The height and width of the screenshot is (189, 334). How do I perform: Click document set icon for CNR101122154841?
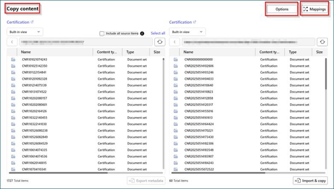[x=13, y=73]
